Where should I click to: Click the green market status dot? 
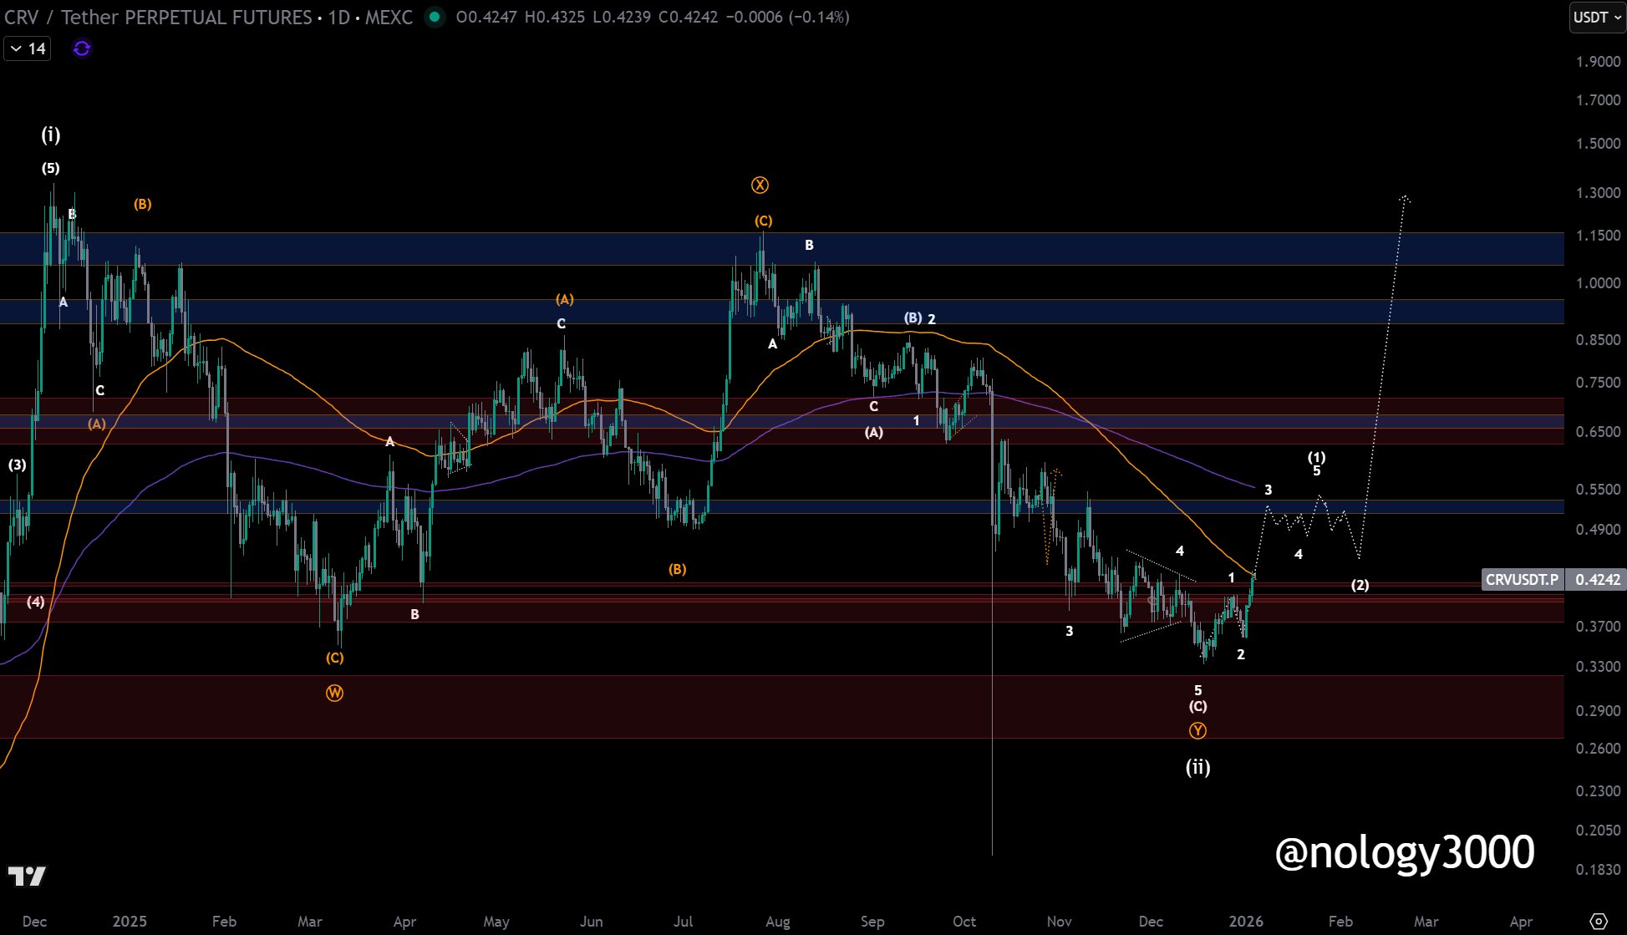coord(434,17)
